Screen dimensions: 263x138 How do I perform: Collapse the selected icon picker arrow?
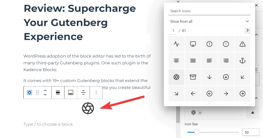point(252,112)
